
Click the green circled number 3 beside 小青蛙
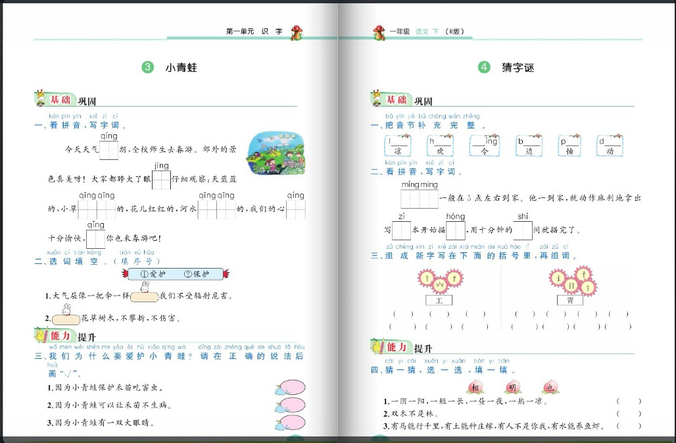(x=148, y=67)
